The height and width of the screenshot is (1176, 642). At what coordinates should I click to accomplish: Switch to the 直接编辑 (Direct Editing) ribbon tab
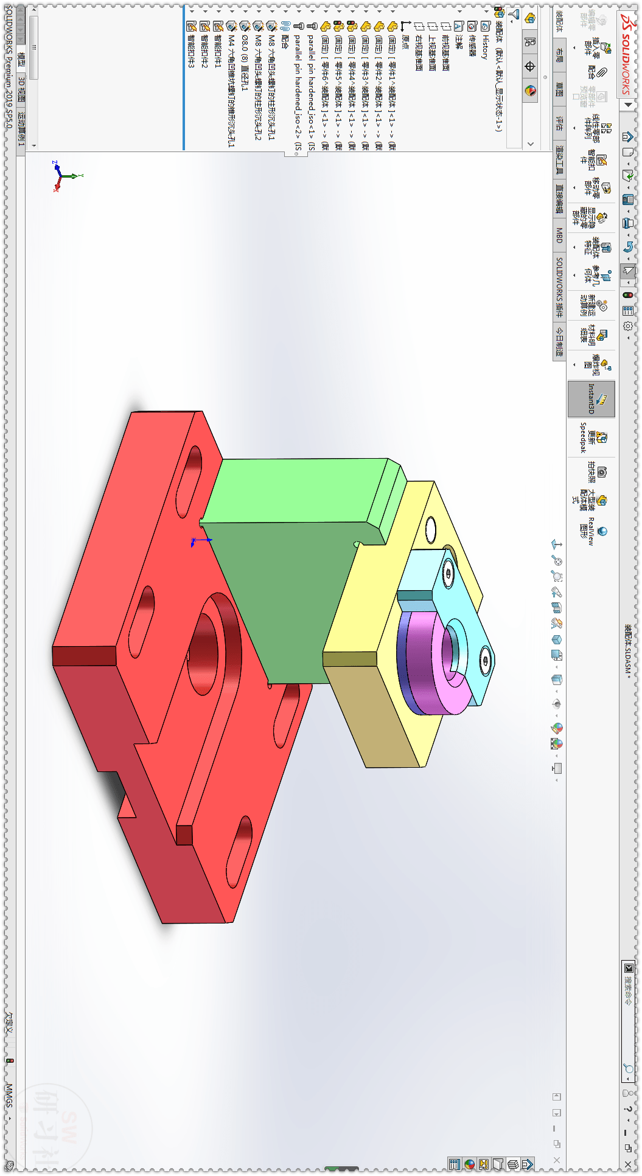[560, 200]
